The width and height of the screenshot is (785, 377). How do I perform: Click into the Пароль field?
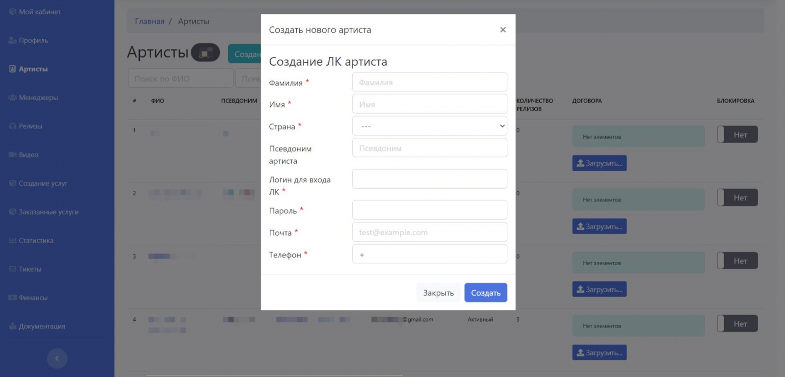(x=430, y=210)
